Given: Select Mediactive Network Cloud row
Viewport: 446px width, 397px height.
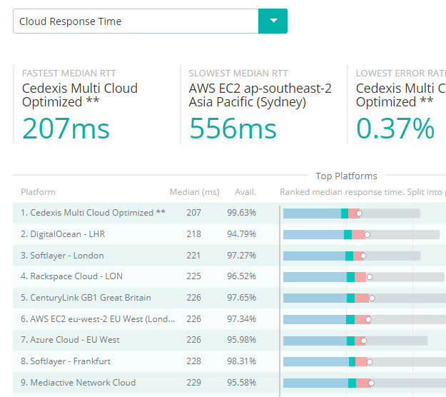Looking at the screenshot, I should click(x=78, y=383).
